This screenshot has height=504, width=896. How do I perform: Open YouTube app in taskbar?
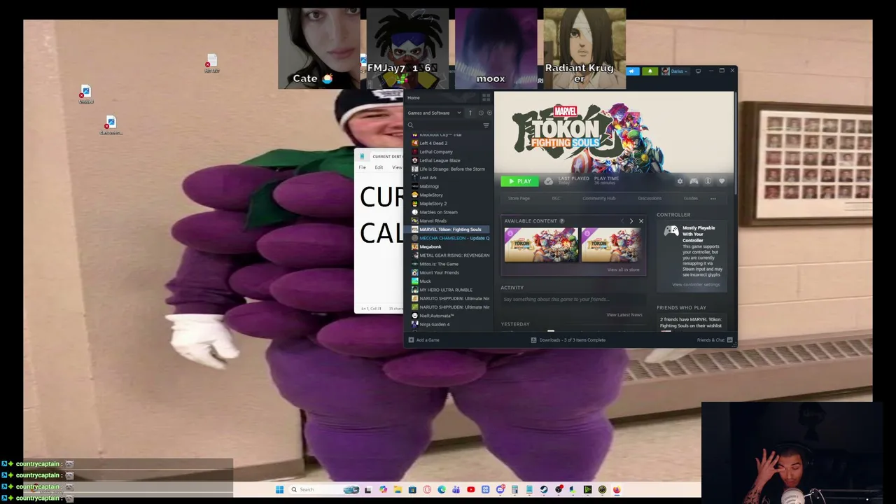(470, 489)
